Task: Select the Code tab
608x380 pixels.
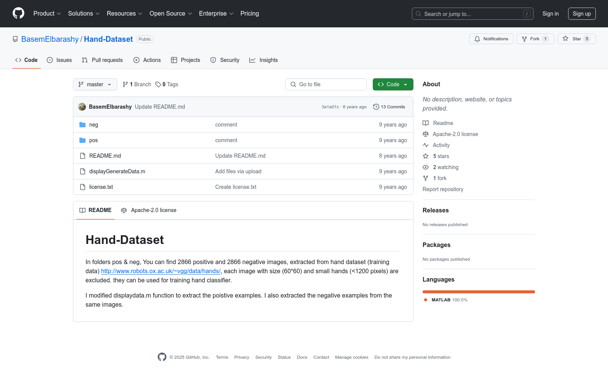Action: pos(27,60)
